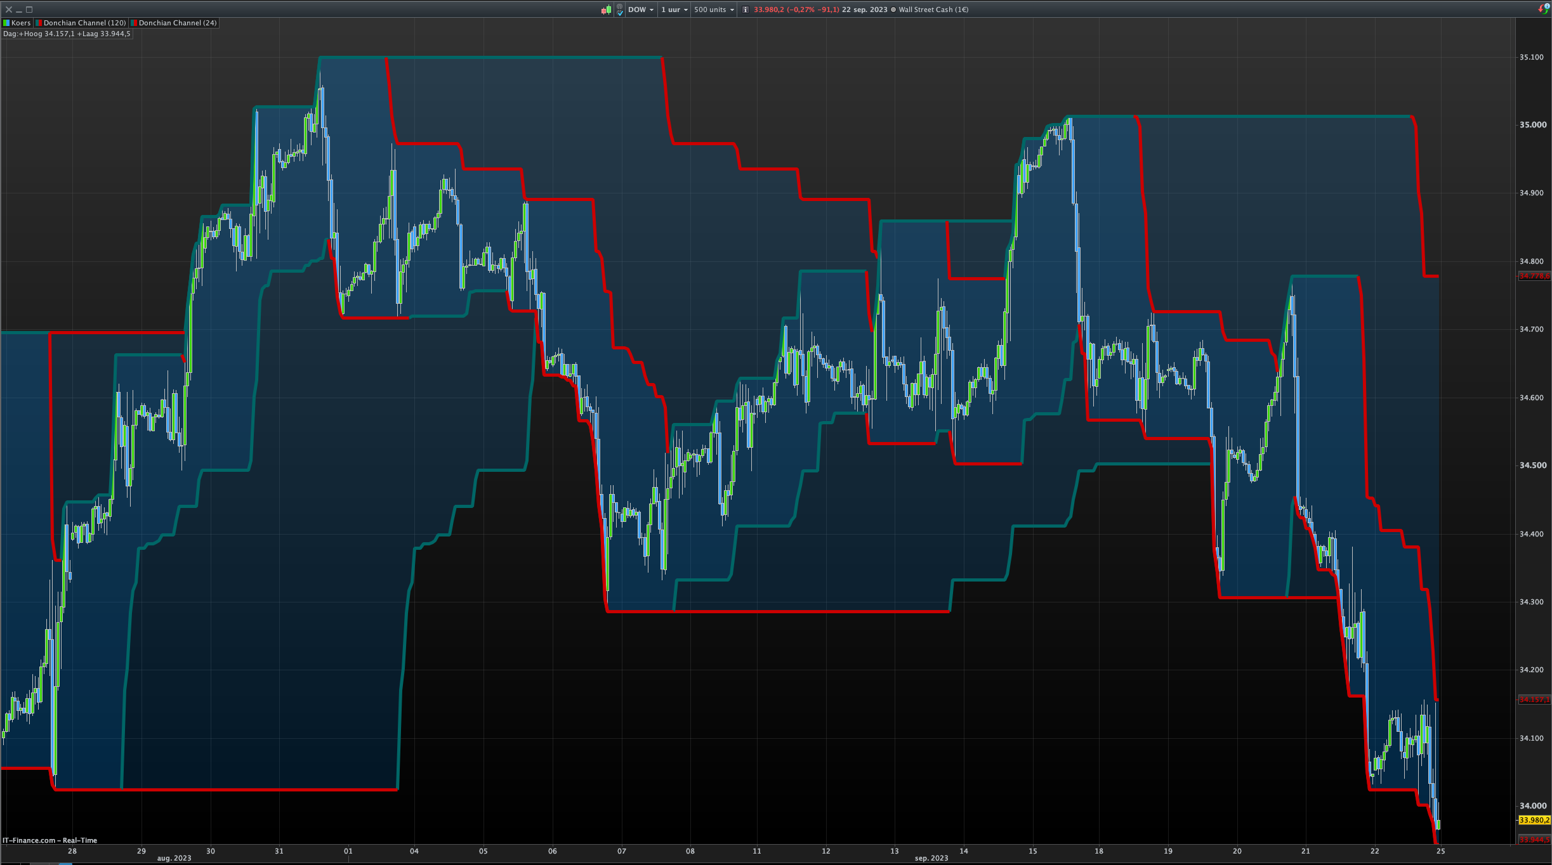Open the red-green trading arrows icon

point(1543,9)
